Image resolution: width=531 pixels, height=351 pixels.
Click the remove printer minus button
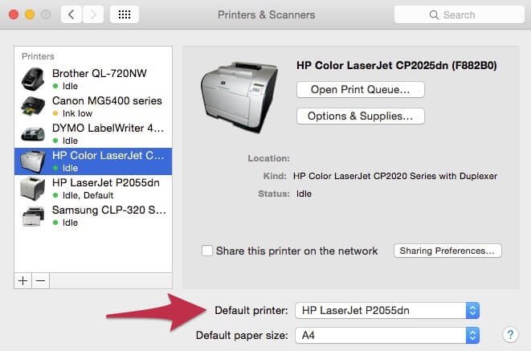pyautogui.click(x=40, y=280)
